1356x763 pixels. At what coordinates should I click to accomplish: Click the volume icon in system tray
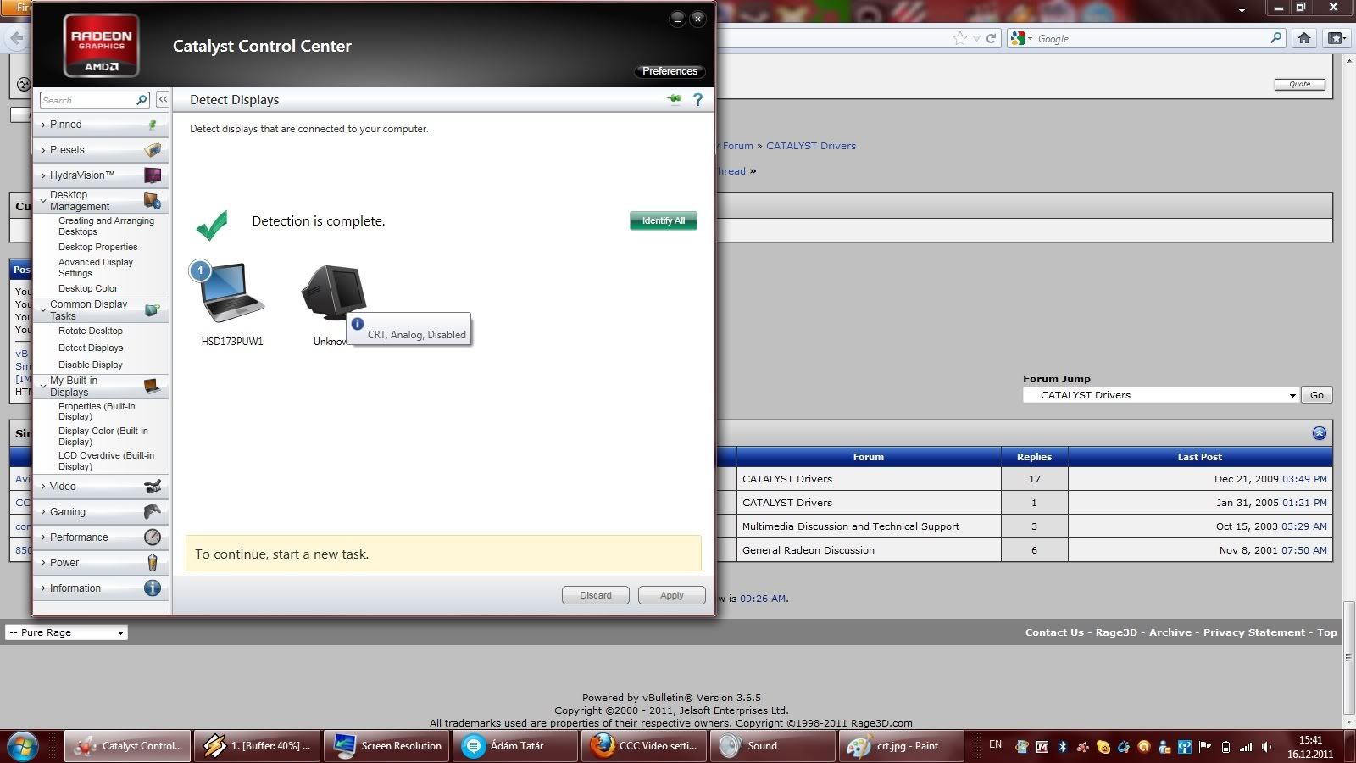coord(1266,747)
